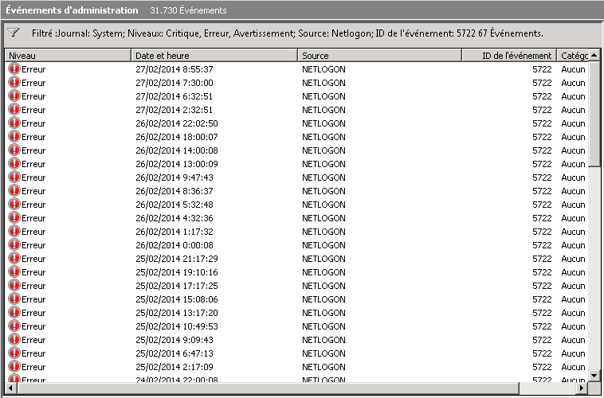Click error icon for 26/02/2014 0:00:08 row
Viewport: 604px width, 398px height.
click(14, 245)
